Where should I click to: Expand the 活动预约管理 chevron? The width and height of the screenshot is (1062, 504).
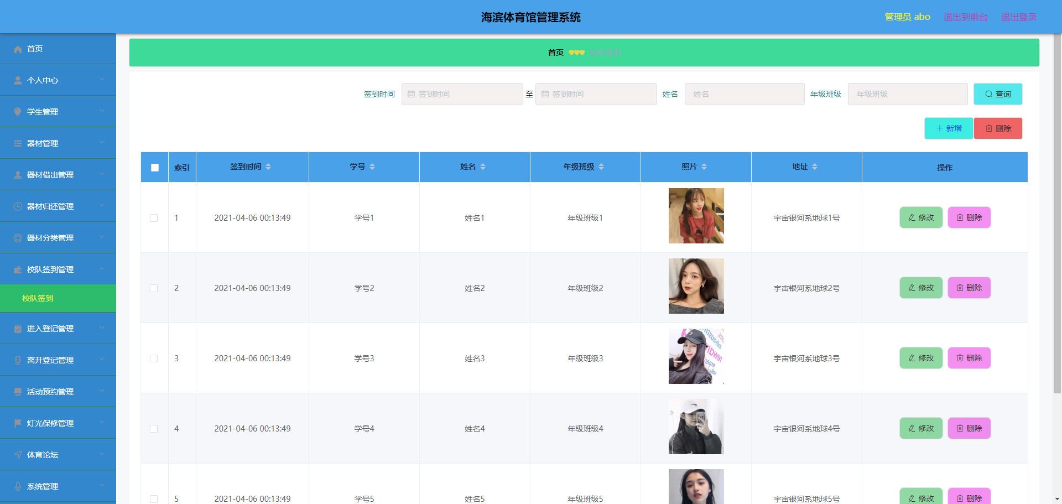(102, 391)
